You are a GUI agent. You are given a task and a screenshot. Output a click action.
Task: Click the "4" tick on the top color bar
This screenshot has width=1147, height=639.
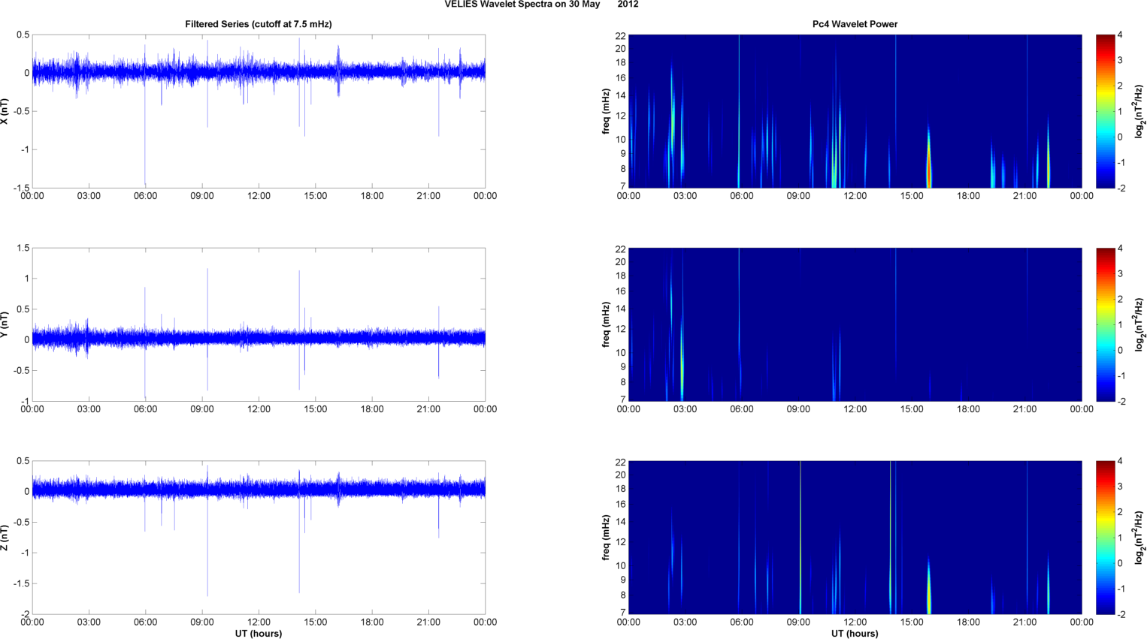click(x=1120, y=35)
